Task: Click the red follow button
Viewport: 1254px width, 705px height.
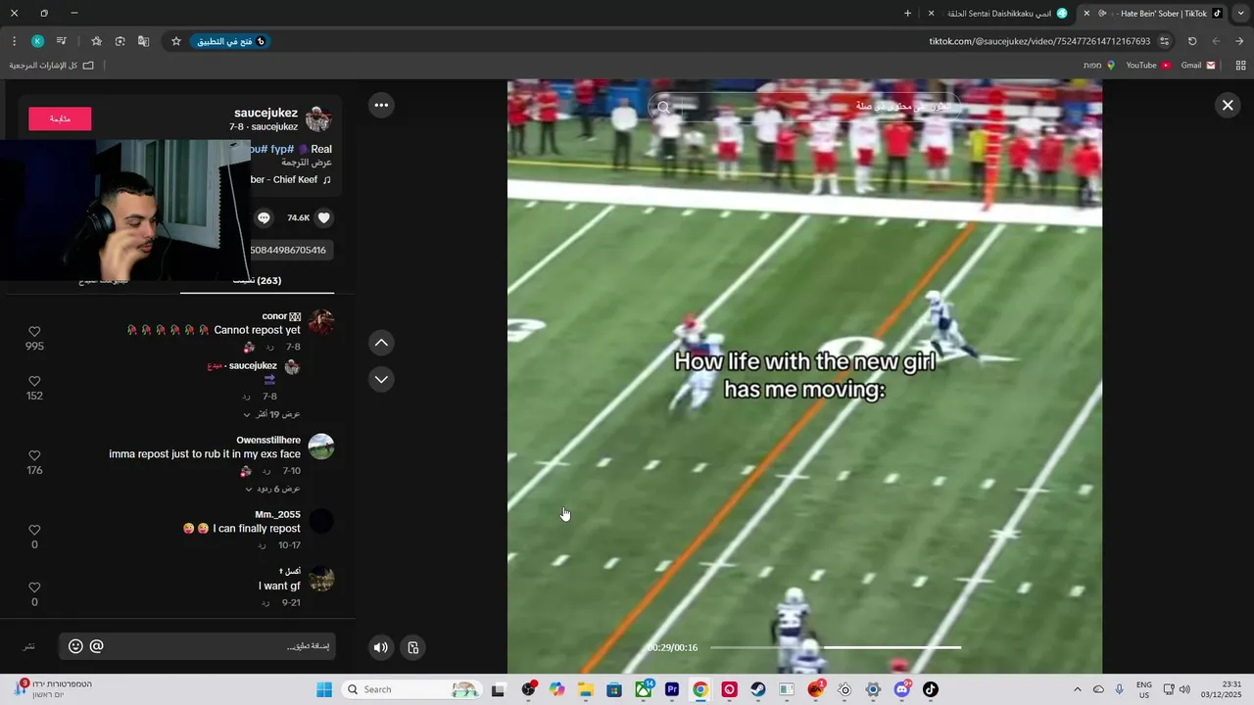Action: click(x=60, y=118)
